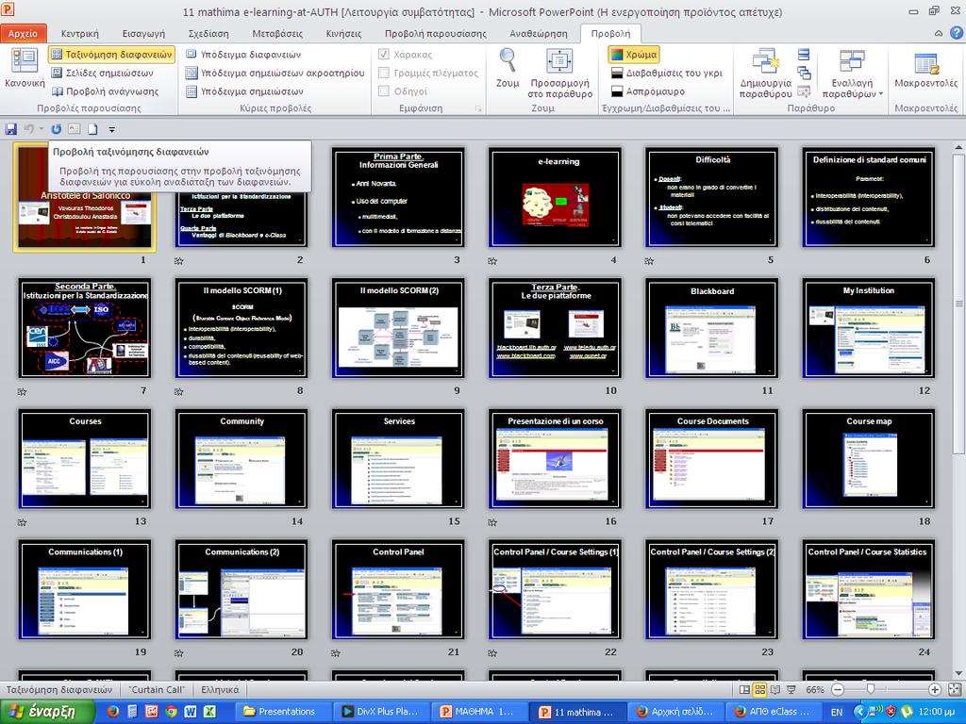Click the Save icon in quick access toolbar
Image resolution: width=966 pixels, height=724 pixels.
click(x=10, y=129)
